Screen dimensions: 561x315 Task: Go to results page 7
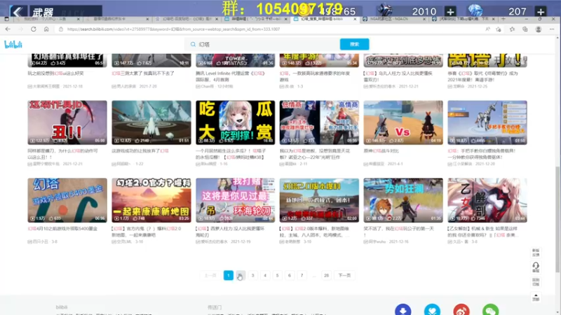click(x=302, y=275)
